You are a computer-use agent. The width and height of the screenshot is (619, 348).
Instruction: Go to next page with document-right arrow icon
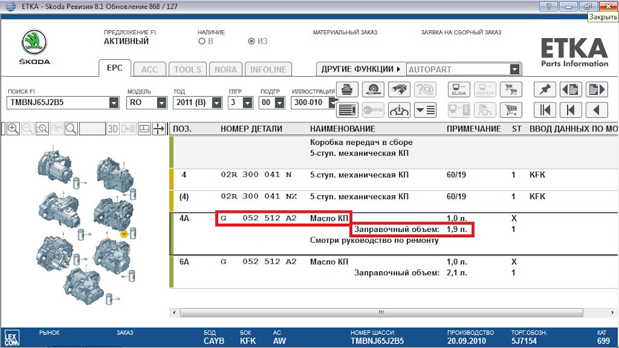tap(596, 90)
